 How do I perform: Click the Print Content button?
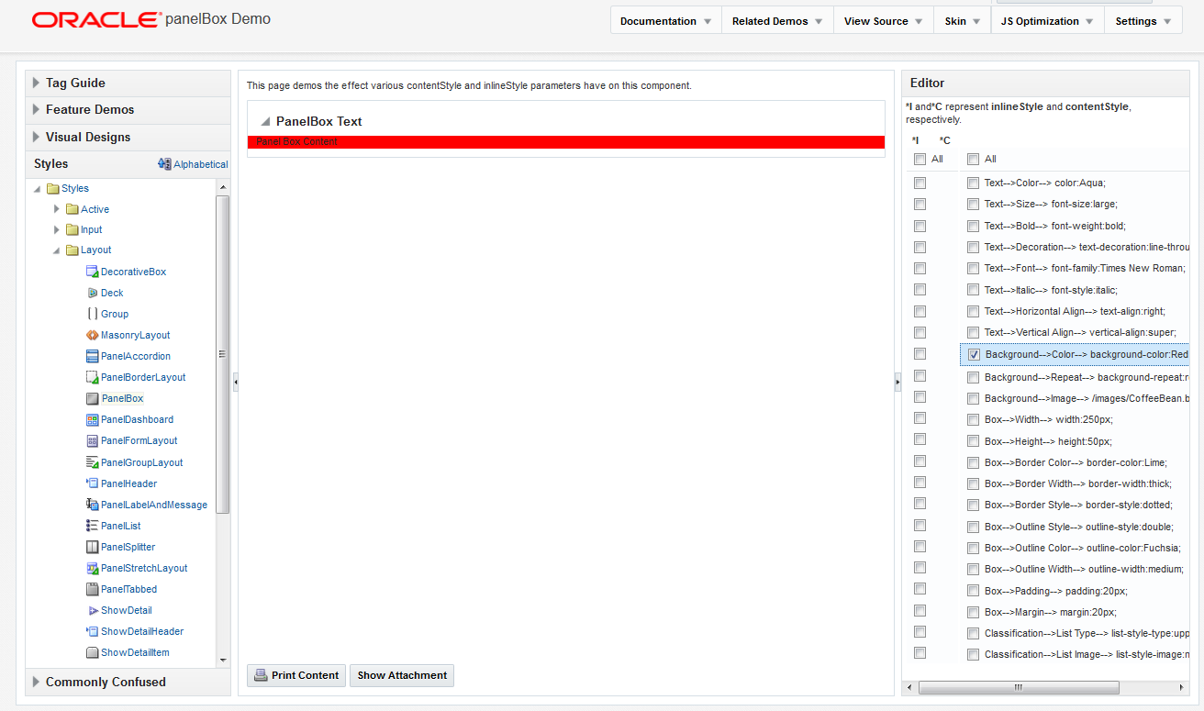(x=296, y=675)
